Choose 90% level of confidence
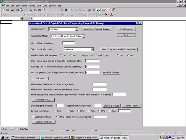The width and height of the screenshot is (186, 140). (x=78, y=111)
